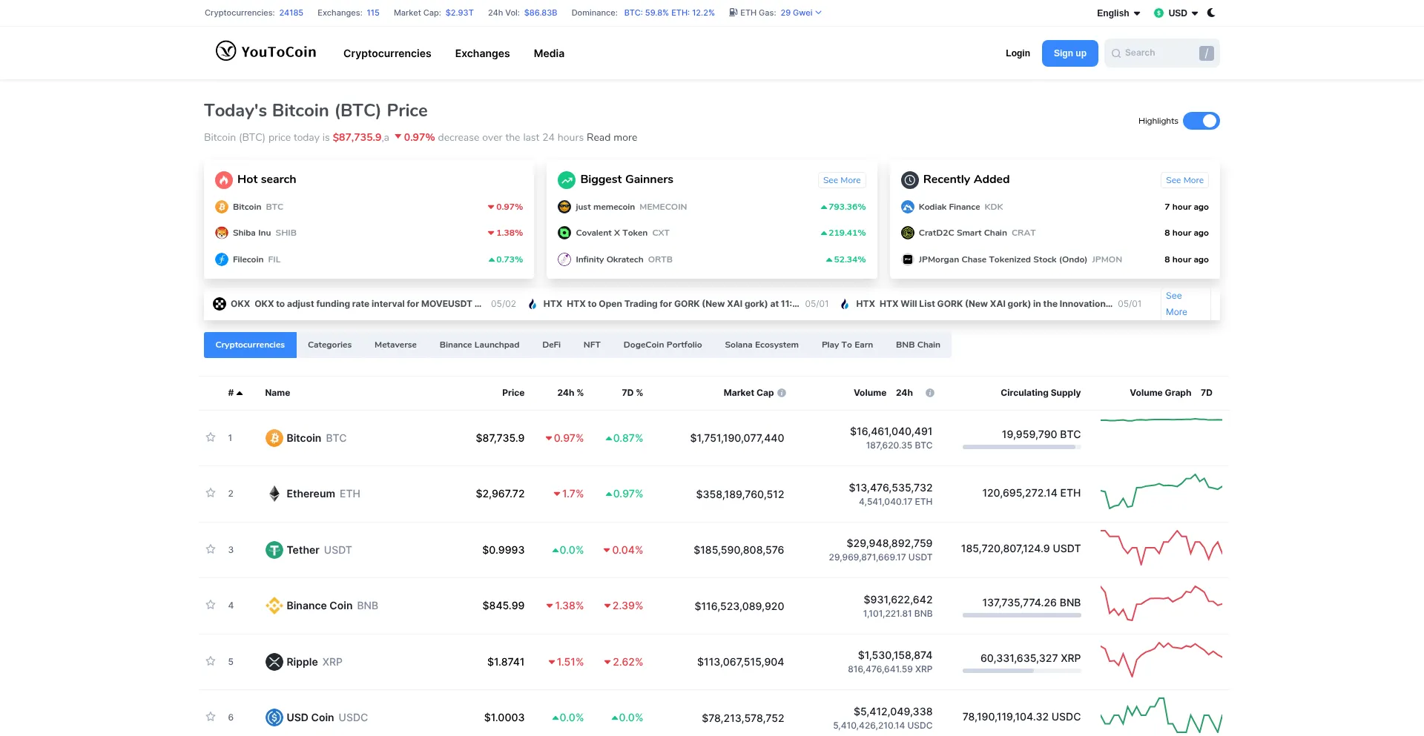Click the Ethereum icon in row 2
Viewport: 1424px width, 736px height.
(274, 493)
